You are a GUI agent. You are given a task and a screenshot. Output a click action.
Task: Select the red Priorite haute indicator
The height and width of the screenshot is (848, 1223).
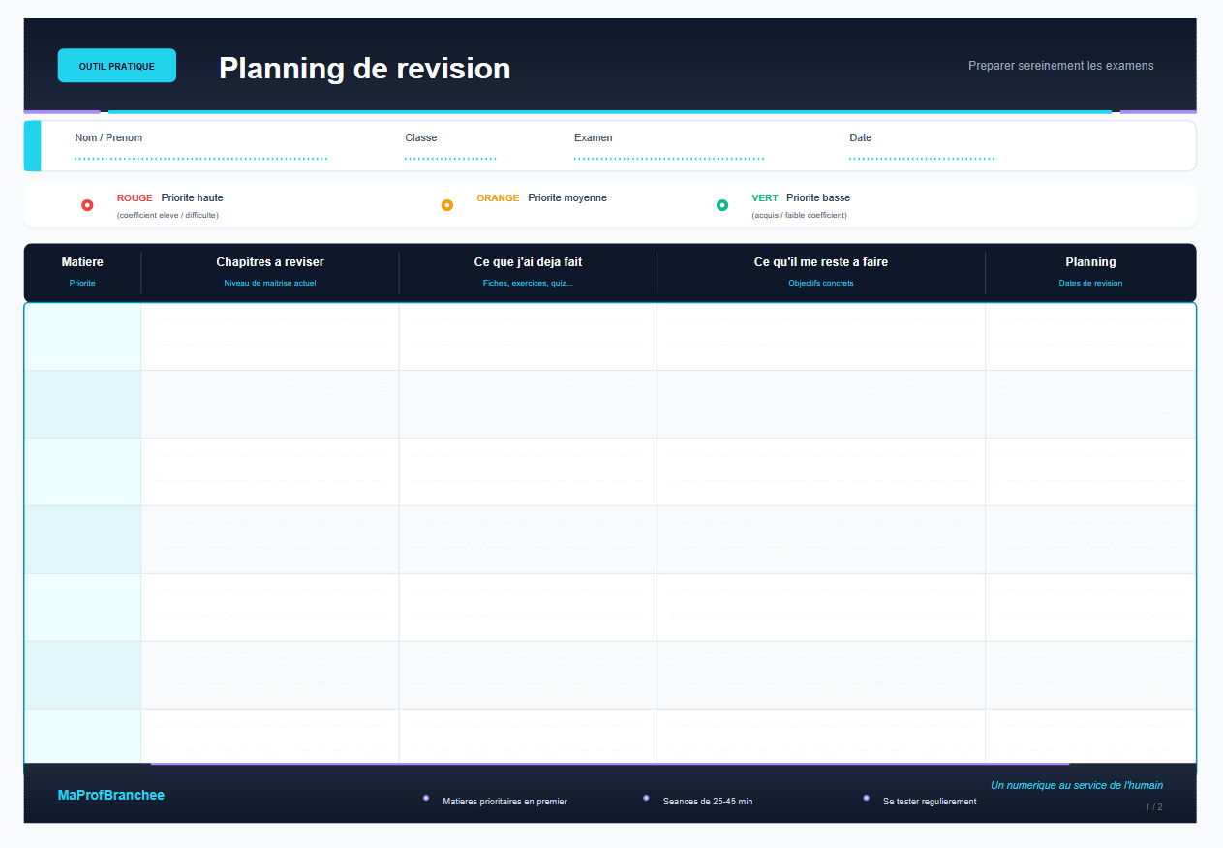click(x=87, y=204)
